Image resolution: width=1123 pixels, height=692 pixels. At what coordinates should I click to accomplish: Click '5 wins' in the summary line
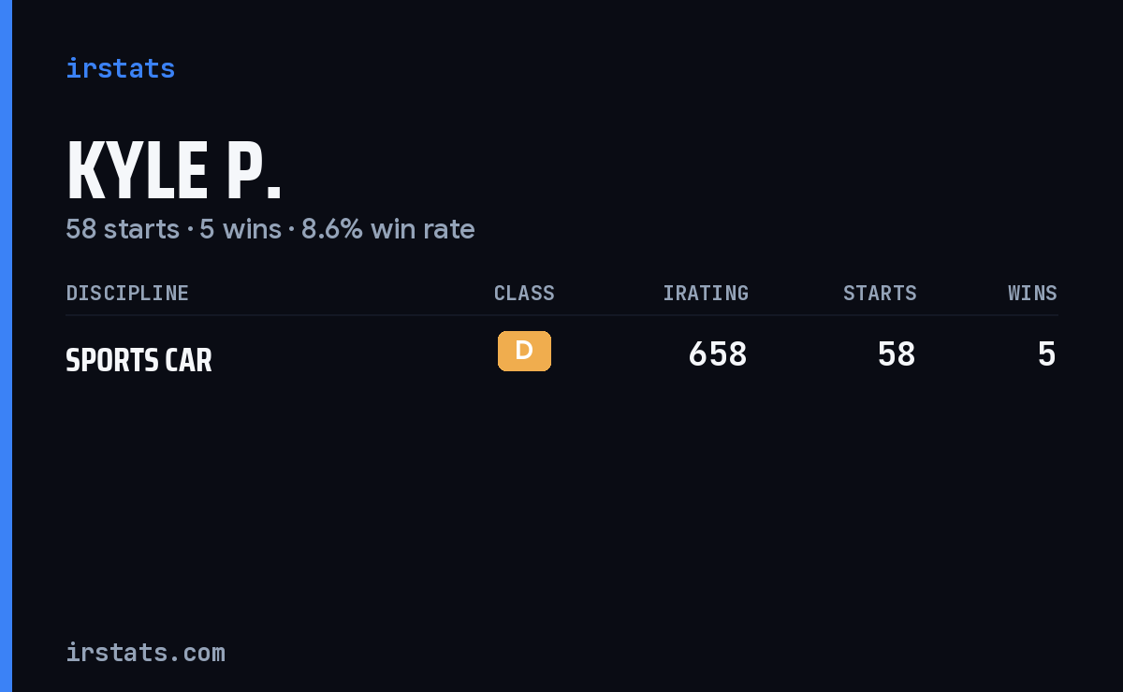(241, 229)
